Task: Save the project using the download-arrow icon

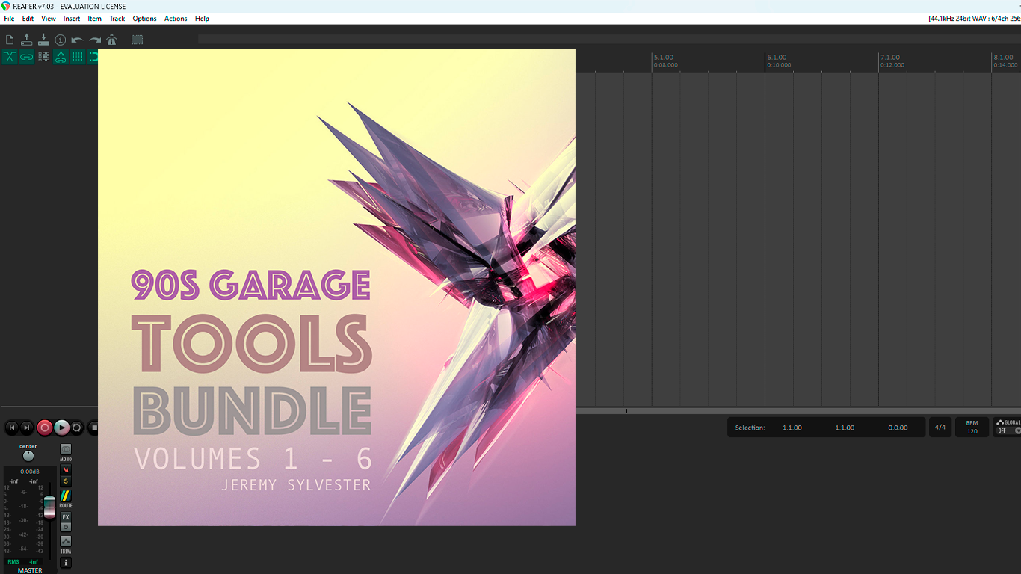Action: coord(43,40)
